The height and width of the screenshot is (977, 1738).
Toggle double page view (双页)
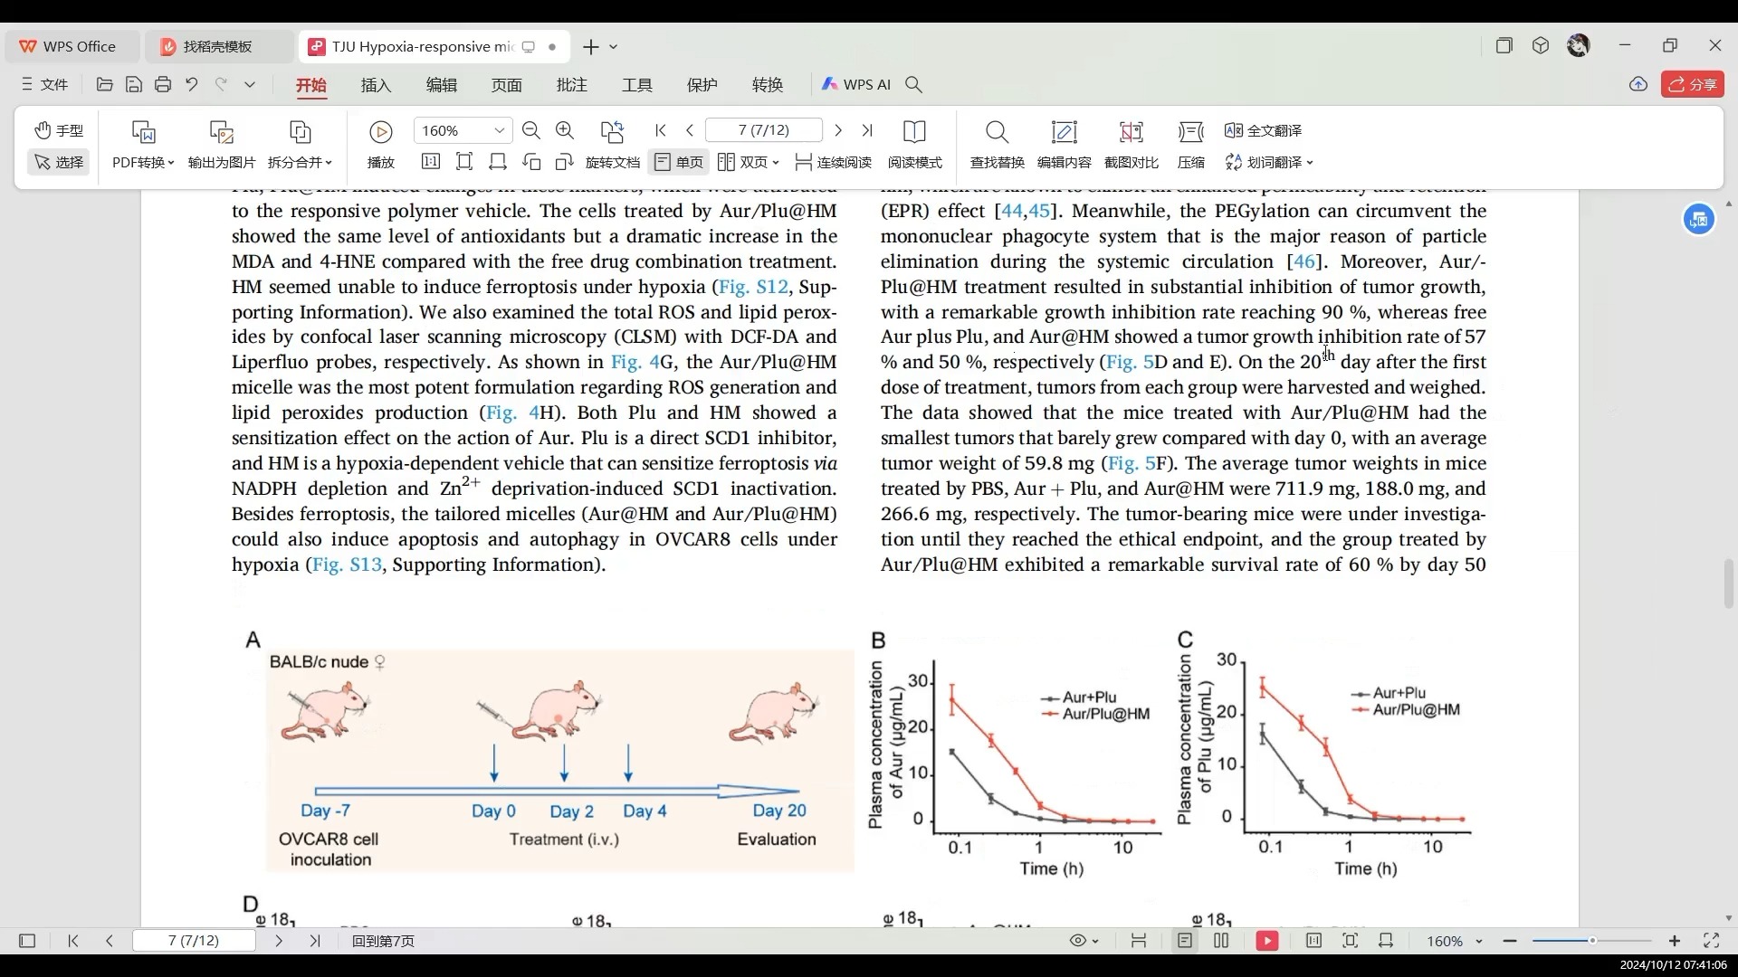[x=742, y=162]
